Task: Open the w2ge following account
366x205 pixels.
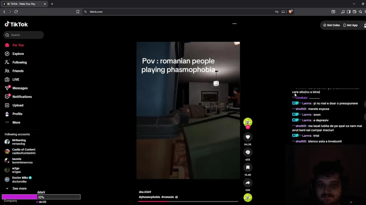Action: click(13, 170)
